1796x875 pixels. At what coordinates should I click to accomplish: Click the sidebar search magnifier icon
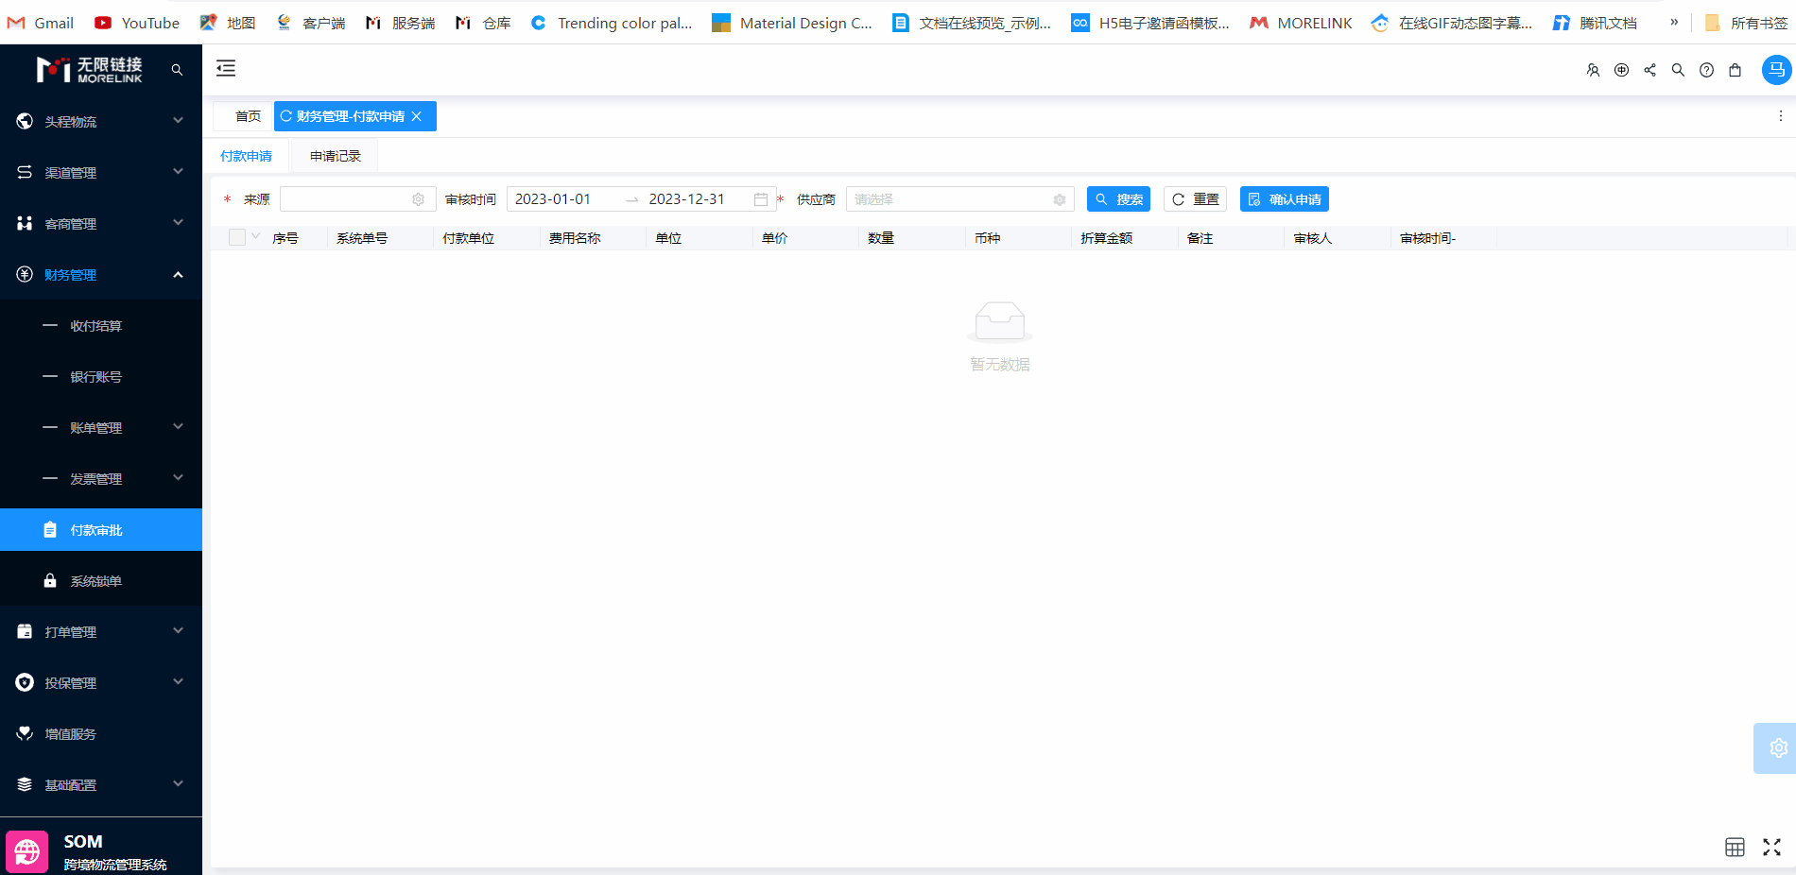(177, 70)
